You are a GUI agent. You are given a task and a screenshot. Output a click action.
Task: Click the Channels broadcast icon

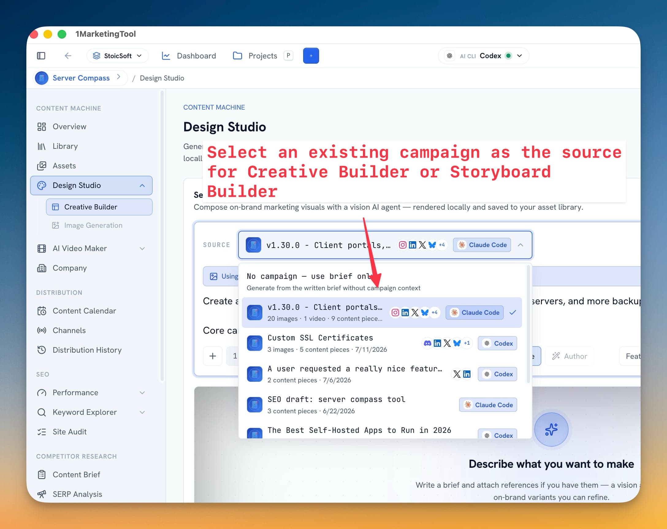tap(42, 330)
